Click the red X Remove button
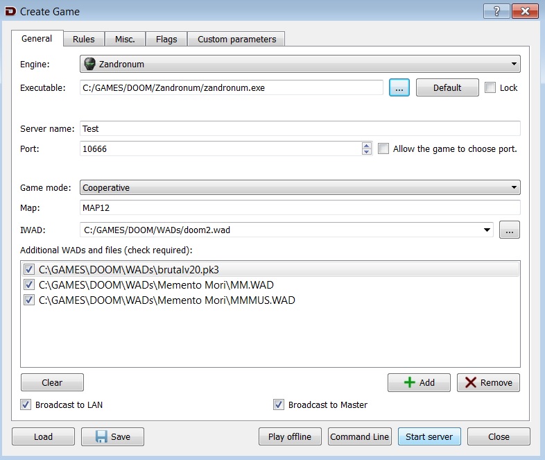The width and height of the screenshot is (545, 460). pyautogui.click(x=488, y=382)
